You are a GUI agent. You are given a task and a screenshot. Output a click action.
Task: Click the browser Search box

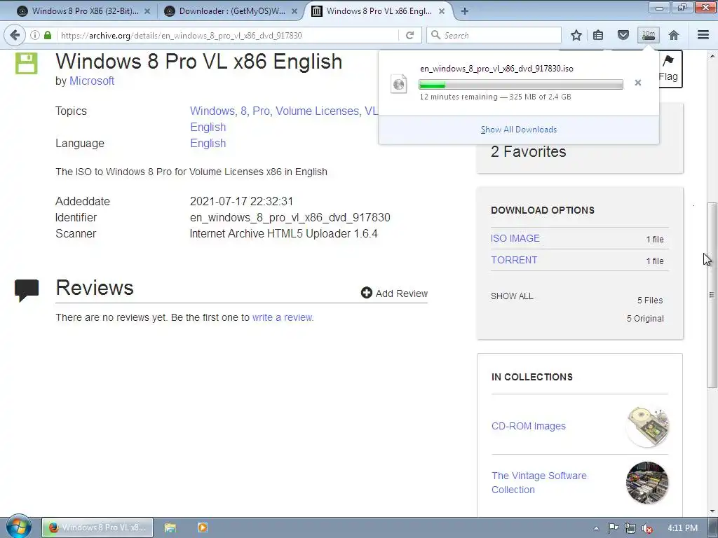[494, 35]
